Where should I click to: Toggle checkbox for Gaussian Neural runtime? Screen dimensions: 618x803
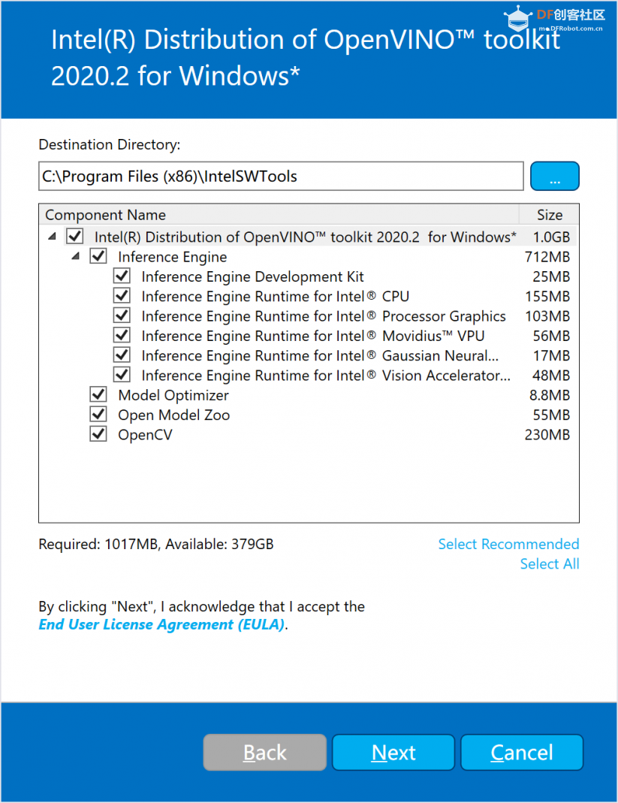point(122,355)
